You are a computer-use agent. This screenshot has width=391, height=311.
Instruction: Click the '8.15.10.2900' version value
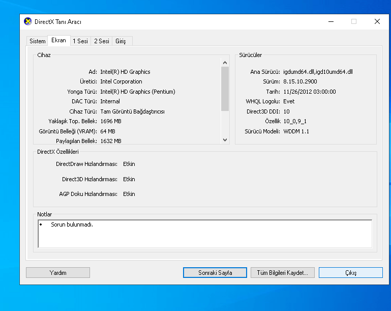tap(300, 81)
